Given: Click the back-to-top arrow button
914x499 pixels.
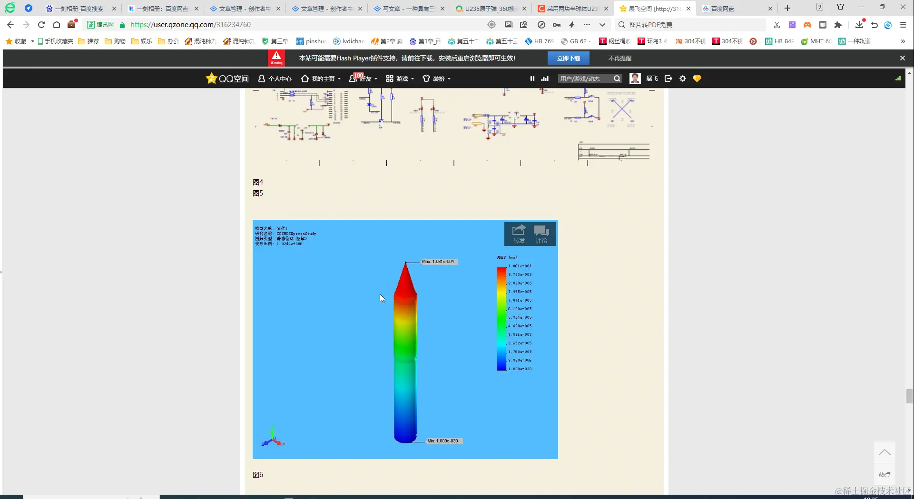Looking at the screenshot, I should [885, 452].
